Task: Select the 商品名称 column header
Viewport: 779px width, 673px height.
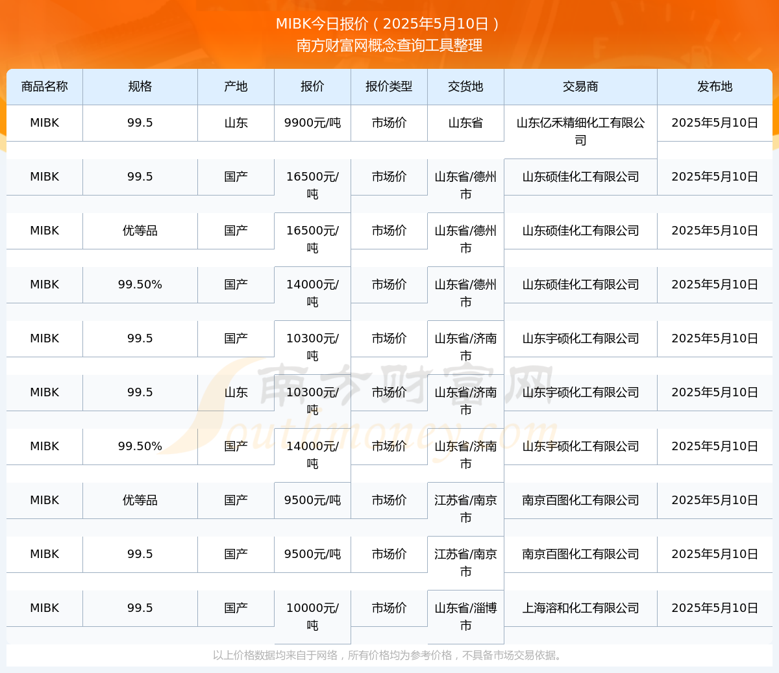Action: coord(45,86)
